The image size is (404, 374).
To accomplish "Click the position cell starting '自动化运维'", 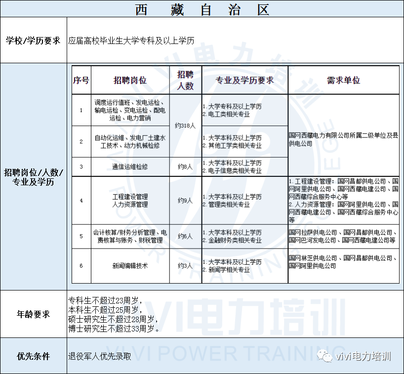I will 130,141.
